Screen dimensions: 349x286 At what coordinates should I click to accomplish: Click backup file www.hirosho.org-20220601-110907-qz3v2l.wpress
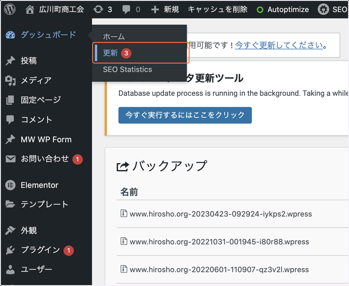[x=219, y=269]
